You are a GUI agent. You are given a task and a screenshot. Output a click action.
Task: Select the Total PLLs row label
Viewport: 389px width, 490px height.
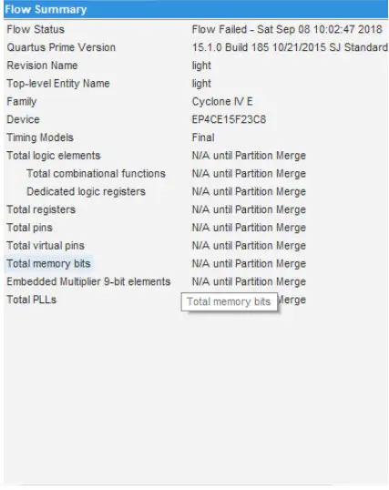point(32,300)
